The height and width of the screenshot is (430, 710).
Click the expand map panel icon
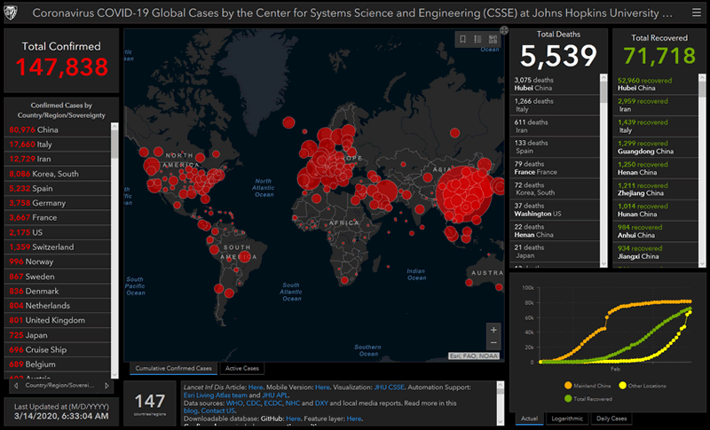click(x=504, y=30)
